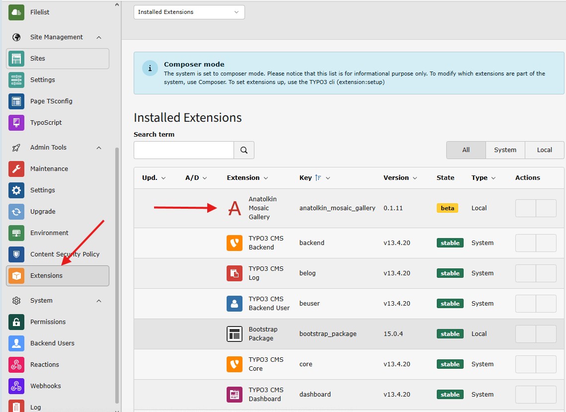This screenshot has width=566, height=412.
Task: Open the Backend Users module
Action: (x=52, y=343)
